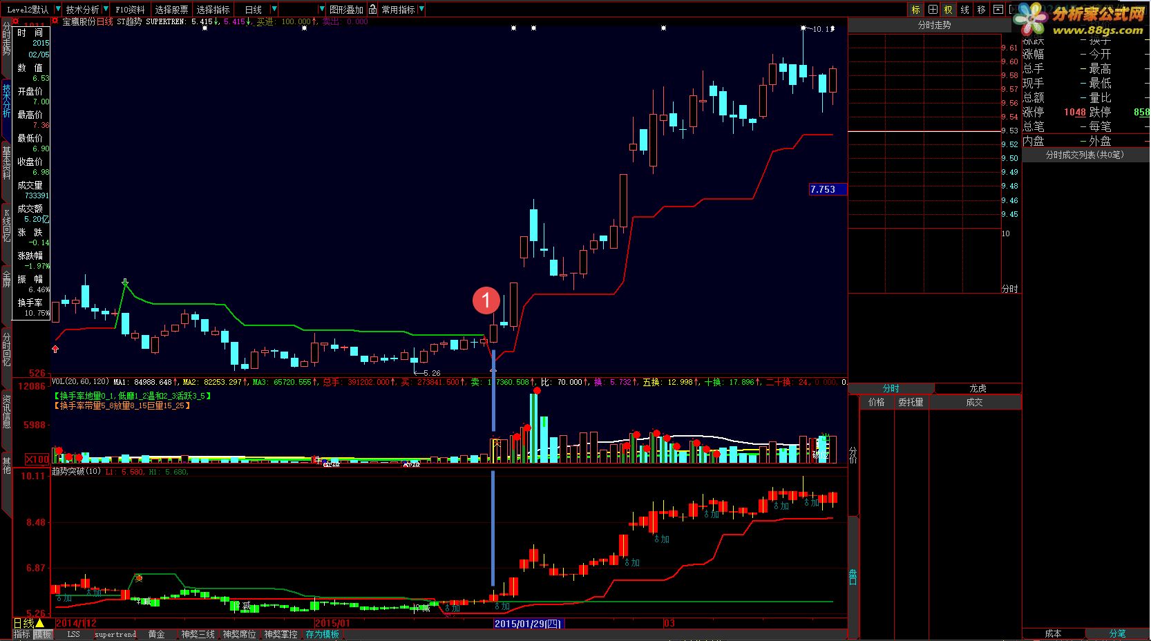Screen dimensions: 1151x641
Task: Open the empty combo box dropdown arrow
Action: [x=321, y=10]
